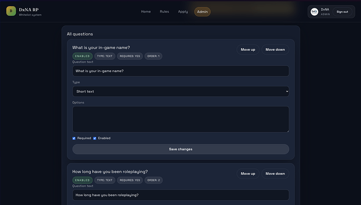Move down the in-game name question
The width and height of the screenshot is (361, 205).
tap(275, 50)
